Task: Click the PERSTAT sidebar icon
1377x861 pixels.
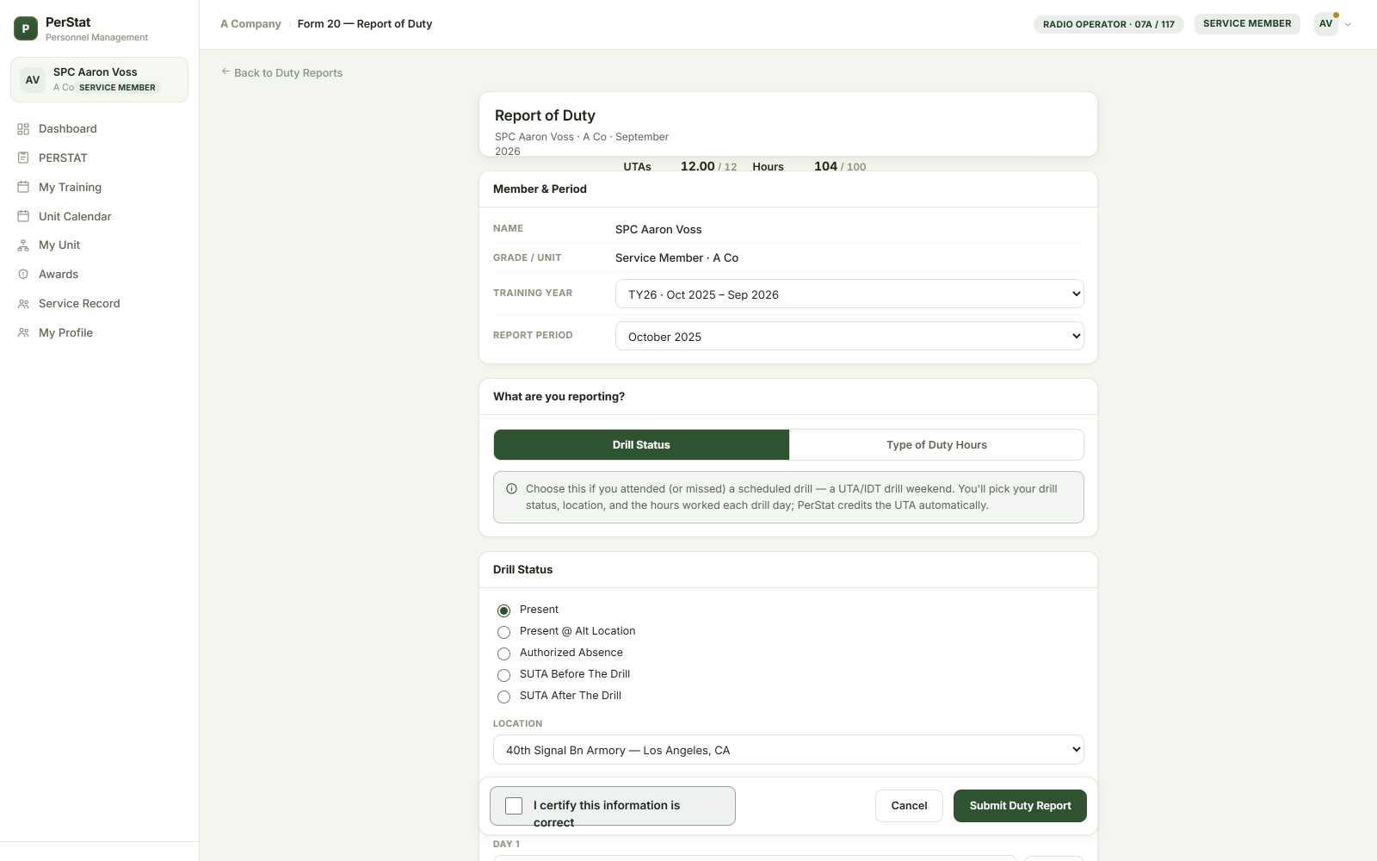Action: point(23,158)
